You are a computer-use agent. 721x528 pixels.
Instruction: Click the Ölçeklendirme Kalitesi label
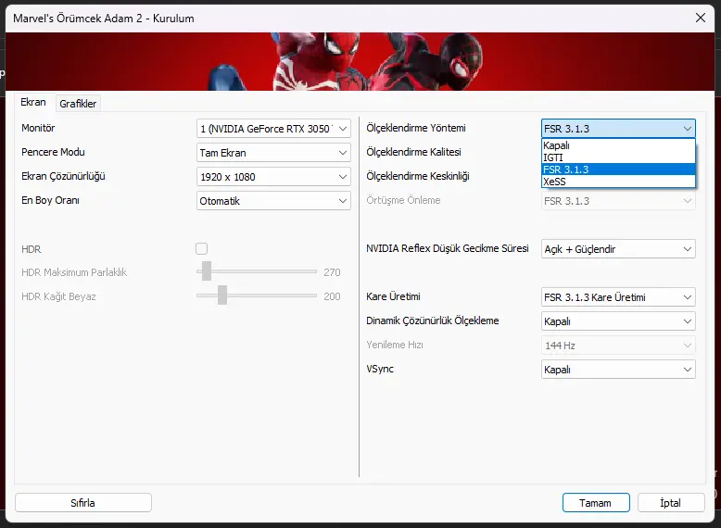413,152
